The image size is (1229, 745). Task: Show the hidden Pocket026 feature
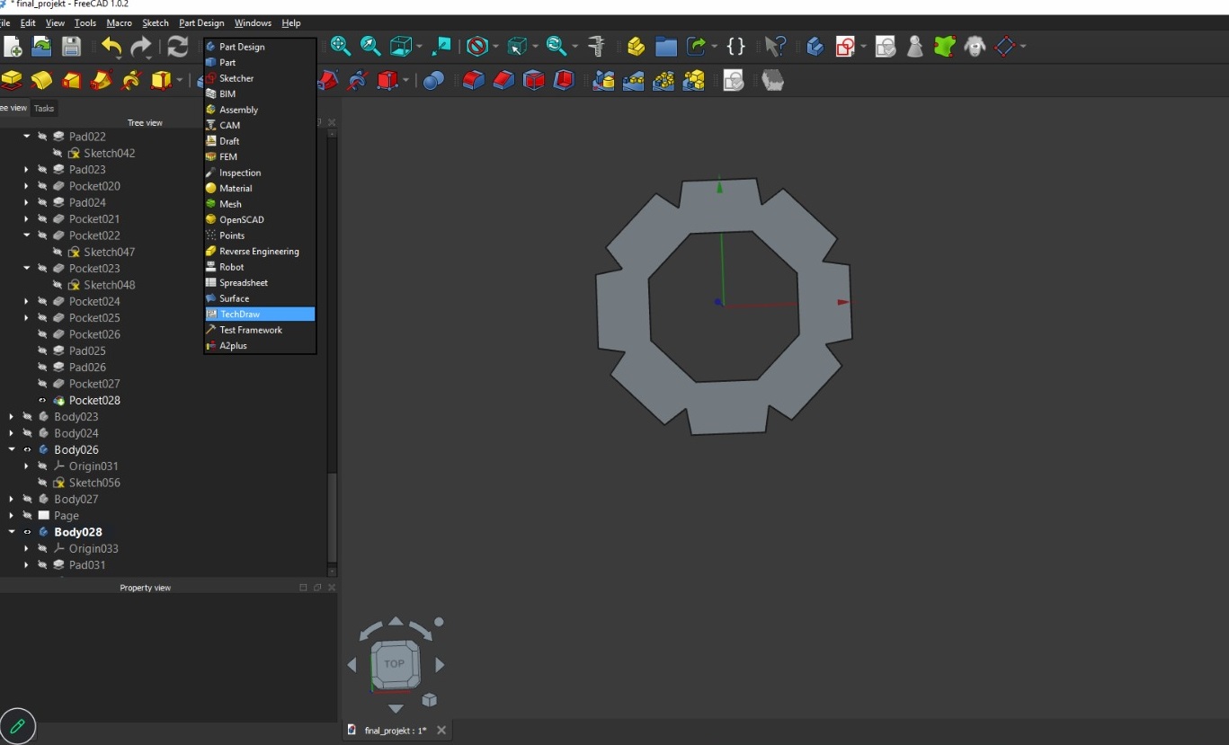coord(42,334)
